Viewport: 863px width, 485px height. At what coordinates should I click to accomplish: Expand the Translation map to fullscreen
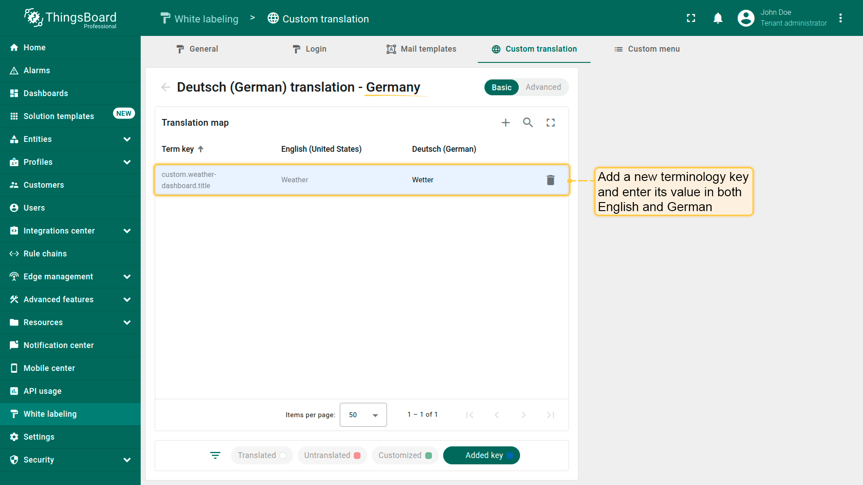[551, 123]
